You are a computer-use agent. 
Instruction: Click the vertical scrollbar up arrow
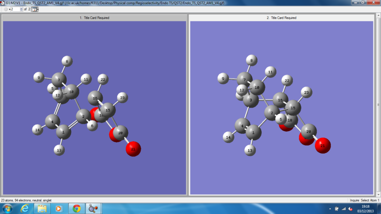[x=378, y=16]
